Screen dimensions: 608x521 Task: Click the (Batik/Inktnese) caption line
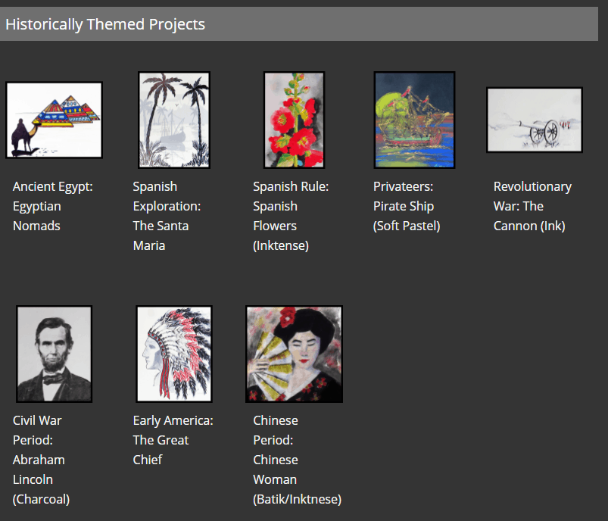pos(297,499)
